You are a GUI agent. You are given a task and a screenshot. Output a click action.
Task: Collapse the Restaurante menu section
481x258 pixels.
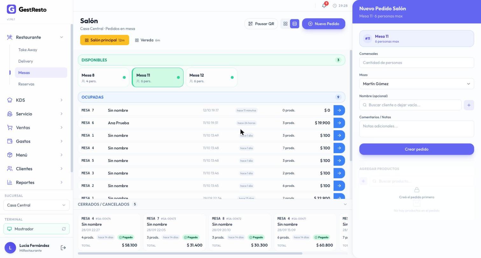click(61, 37)
